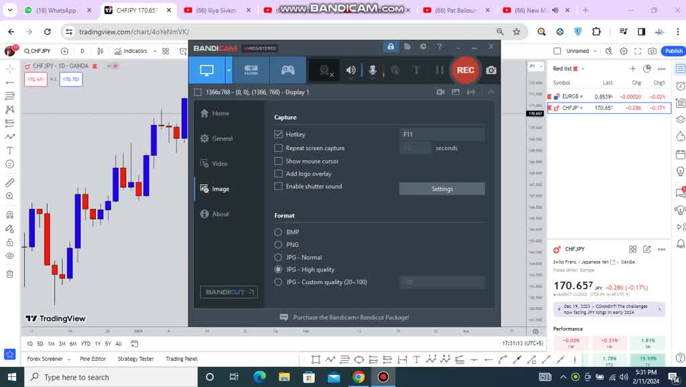The width and height of the screenshot is (686, 387).
Task: Click the Settings button under Capture
Action: click(x=441, y=189)
